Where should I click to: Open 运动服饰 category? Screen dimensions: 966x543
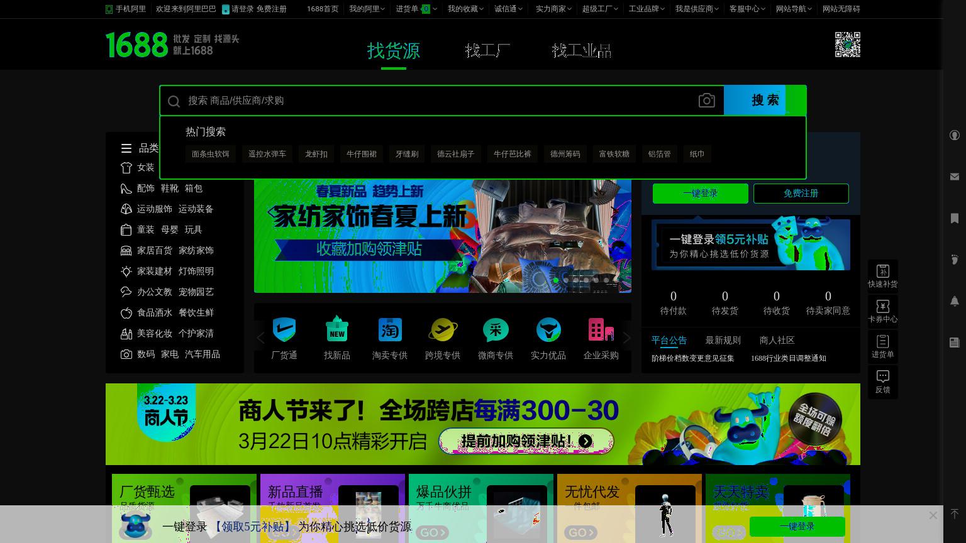(155, 209)
